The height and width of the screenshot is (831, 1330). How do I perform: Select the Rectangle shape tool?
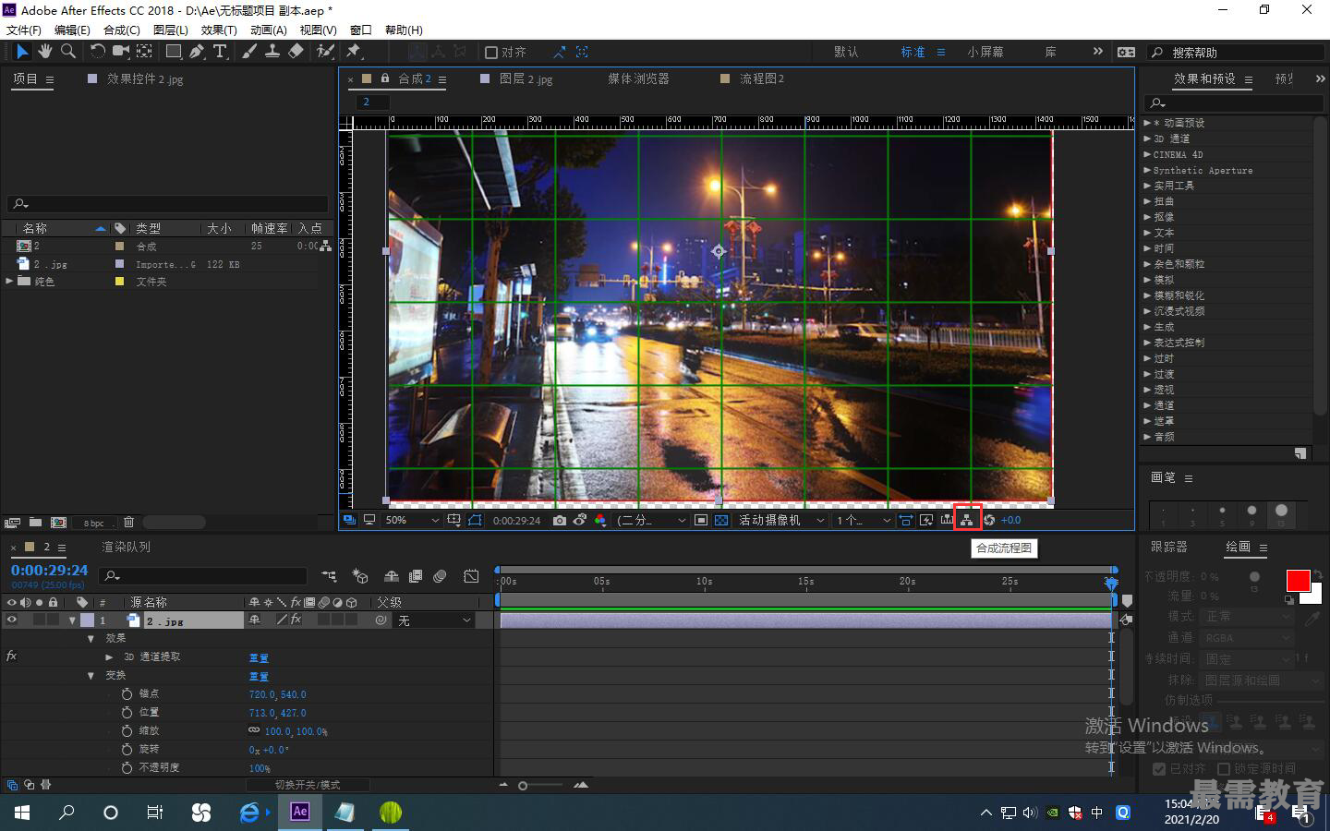coord(174,52)
